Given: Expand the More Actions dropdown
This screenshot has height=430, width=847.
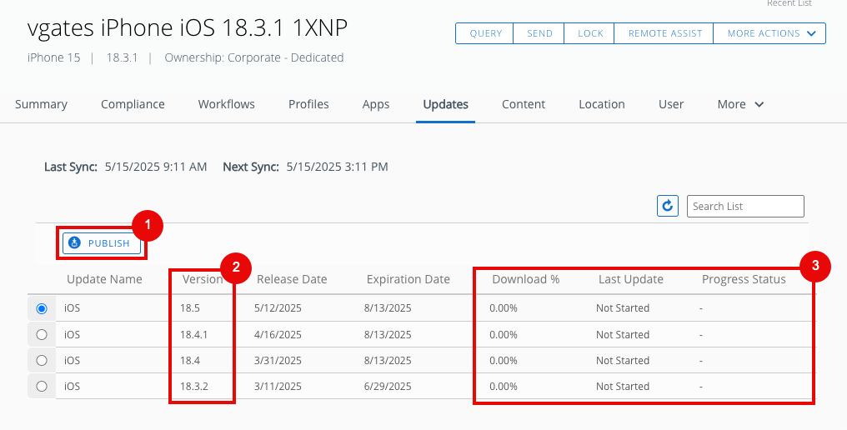Looking at the screenshot, I should pyautogui.click(x=769, y=33).
